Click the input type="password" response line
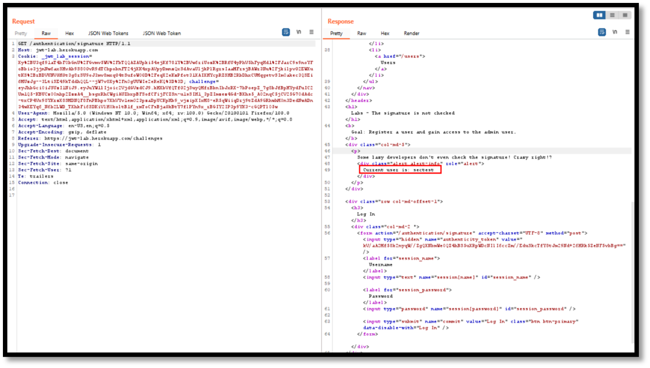Viewport: 650px width, 368px height. (469, 309)
